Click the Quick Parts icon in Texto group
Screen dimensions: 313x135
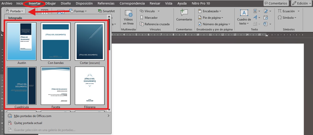(x=255, y=11)
